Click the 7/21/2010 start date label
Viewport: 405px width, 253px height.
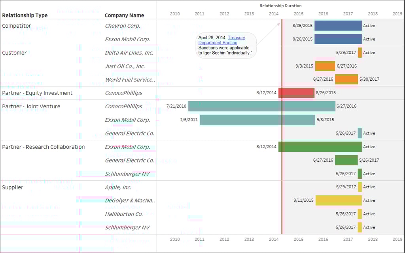pyautogui.click(x=176, y=106)
